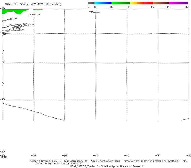The height and width of the screenshot is (168, 191).
Task: Click the longitude label '-45'
Action: 95,155
